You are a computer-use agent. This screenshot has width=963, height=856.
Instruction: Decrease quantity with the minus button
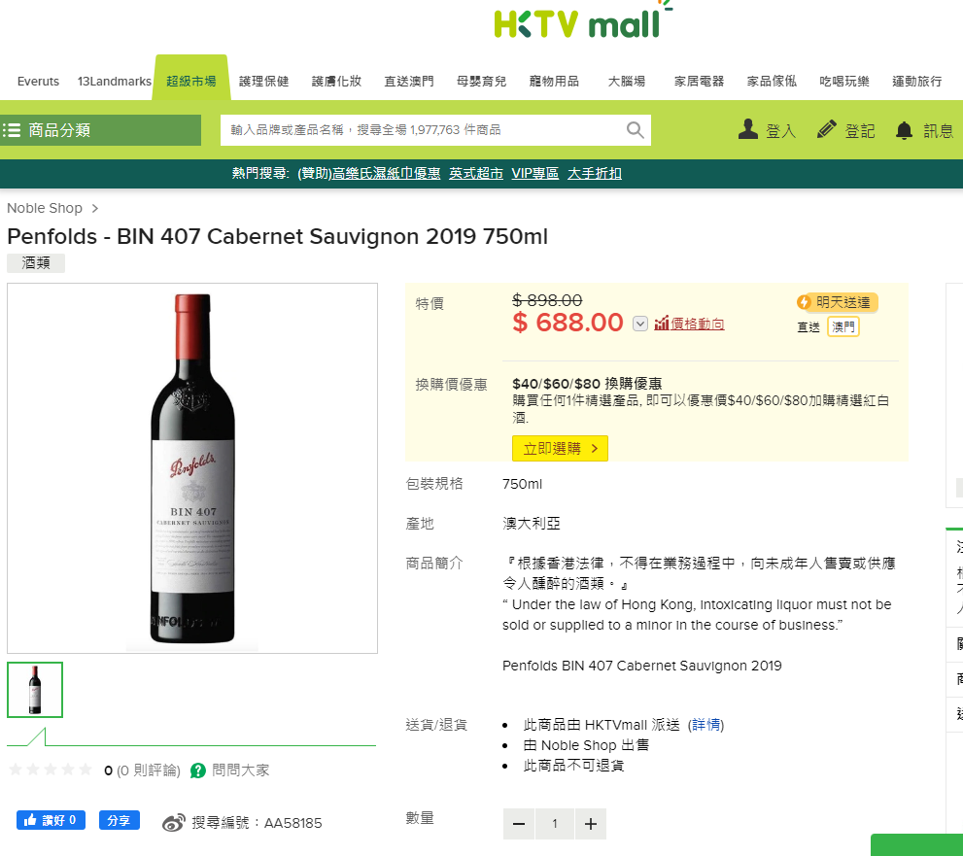coord(519,824)
